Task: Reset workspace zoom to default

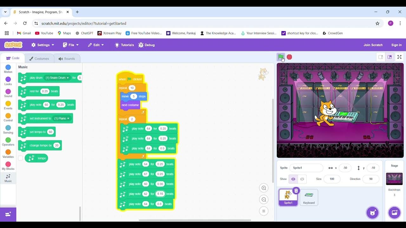Action: pyautogui.click(x=264, y=211)
